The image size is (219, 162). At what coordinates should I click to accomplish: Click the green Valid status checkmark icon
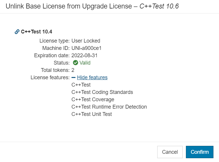[x=76, y=63]
